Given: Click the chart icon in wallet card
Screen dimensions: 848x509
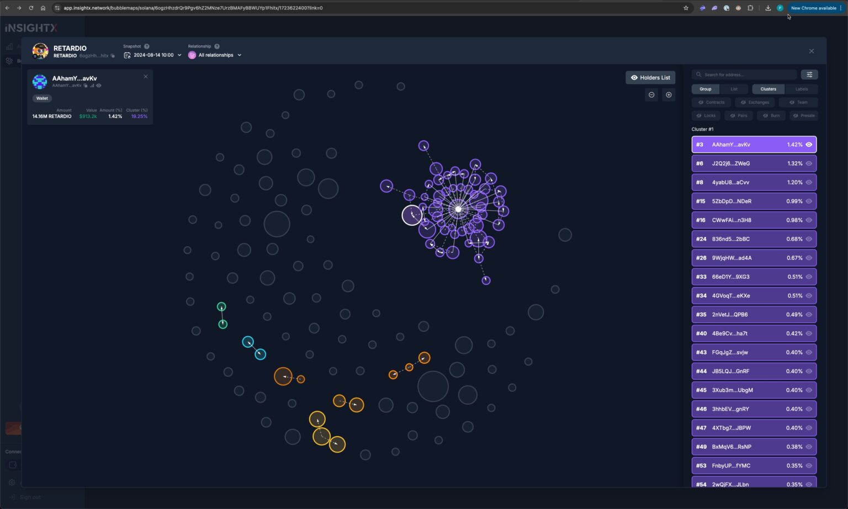Looking at the screenshot, I should (92, 86).
